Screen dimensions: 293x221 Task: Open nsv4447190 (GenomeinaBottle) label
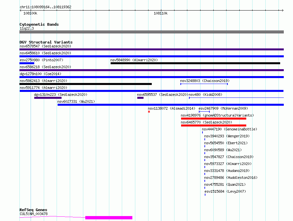click(229, 129)
